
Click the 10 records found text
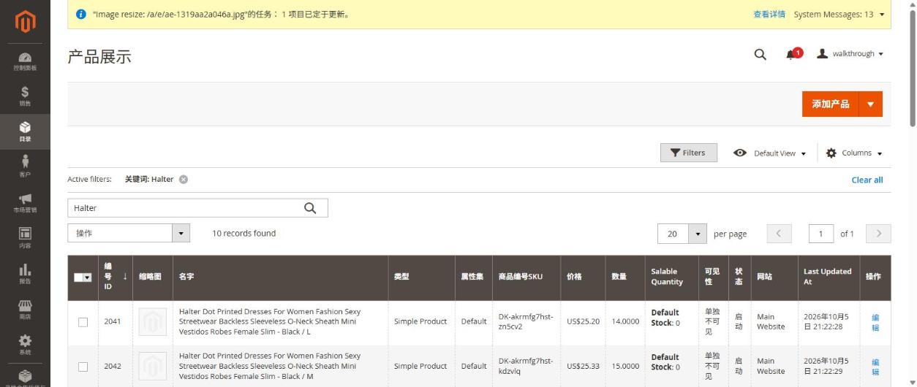[x=244, y=234]
